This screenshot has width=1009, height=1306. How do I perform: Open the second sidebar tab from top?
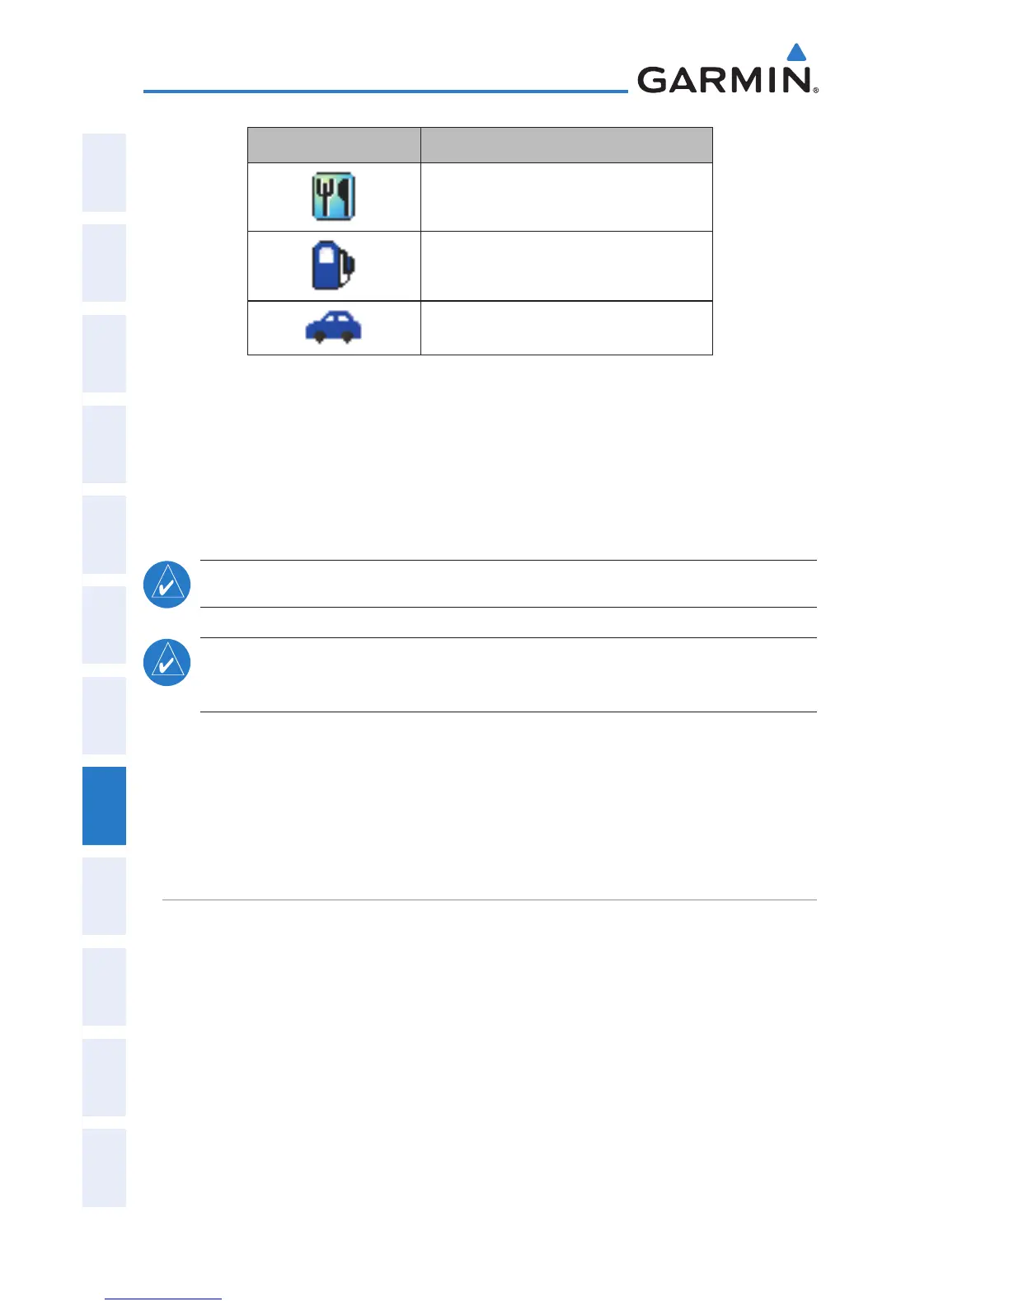[104, 263]
